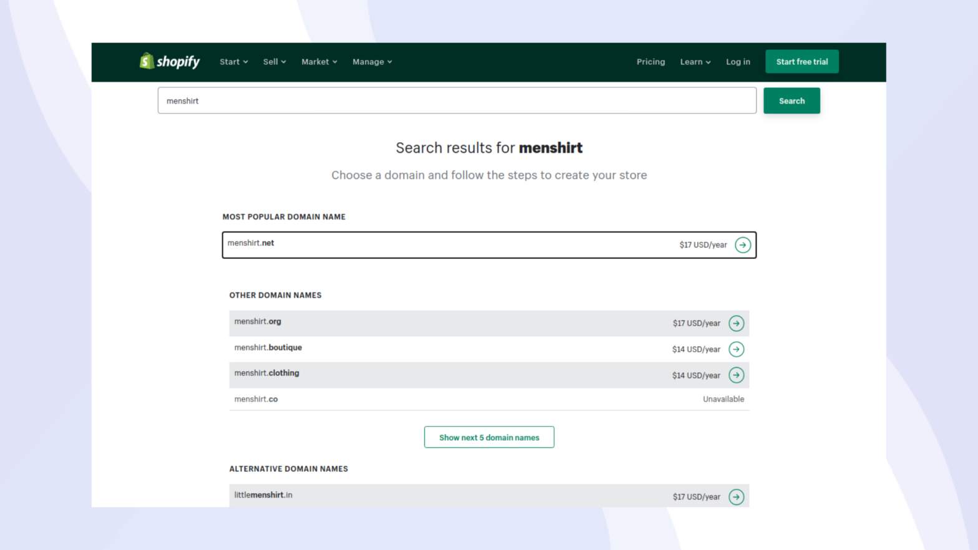Focus the domain search input field
This screenshot has height=550, width=978.
click(457, 101)
